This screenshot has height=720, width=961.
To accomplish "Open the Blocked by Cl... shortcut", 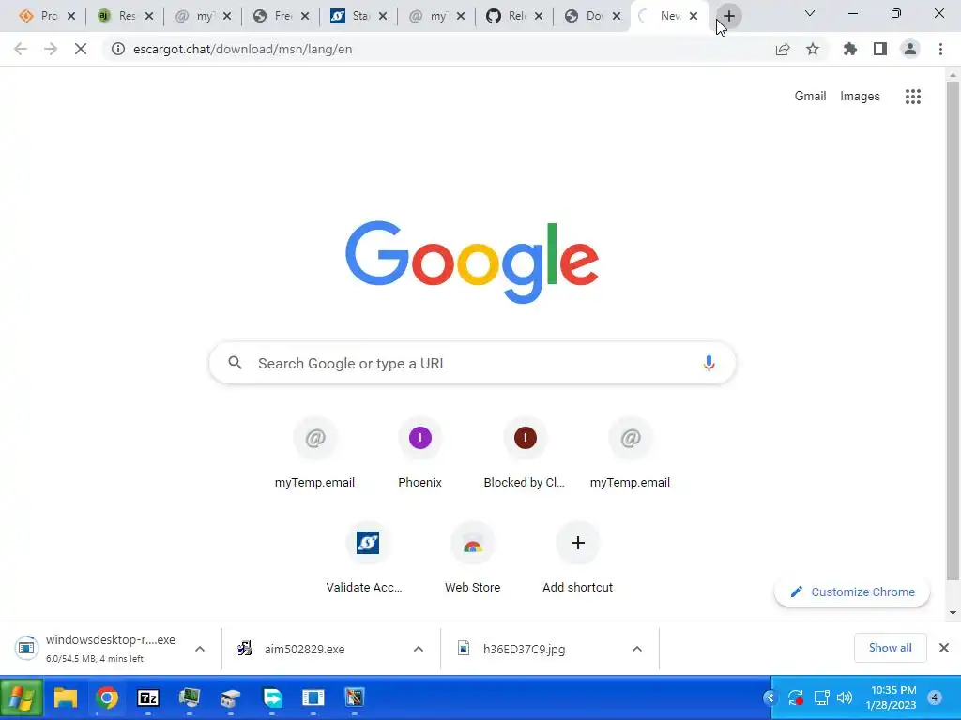I will tap(525, 453).
